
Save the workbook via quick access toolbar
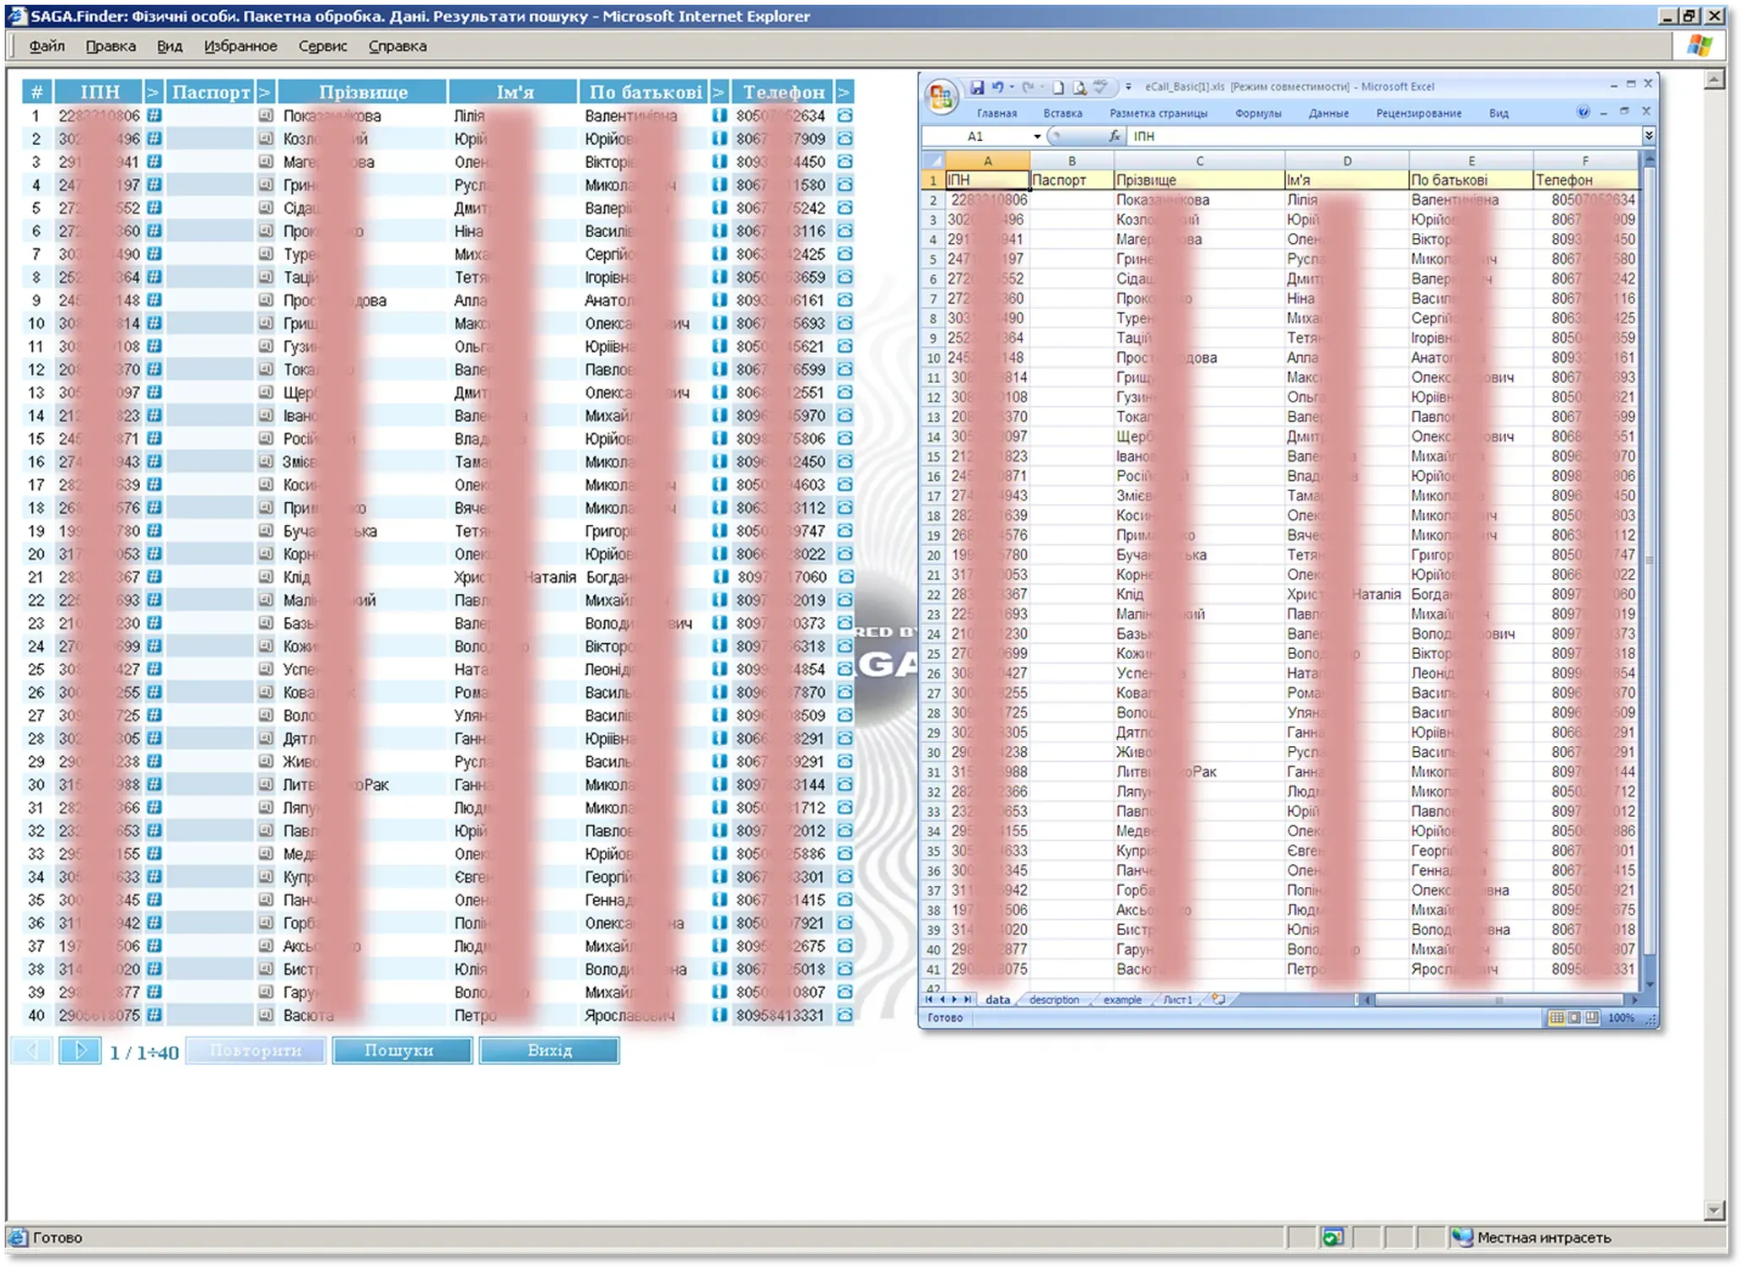tap(977, 87)
